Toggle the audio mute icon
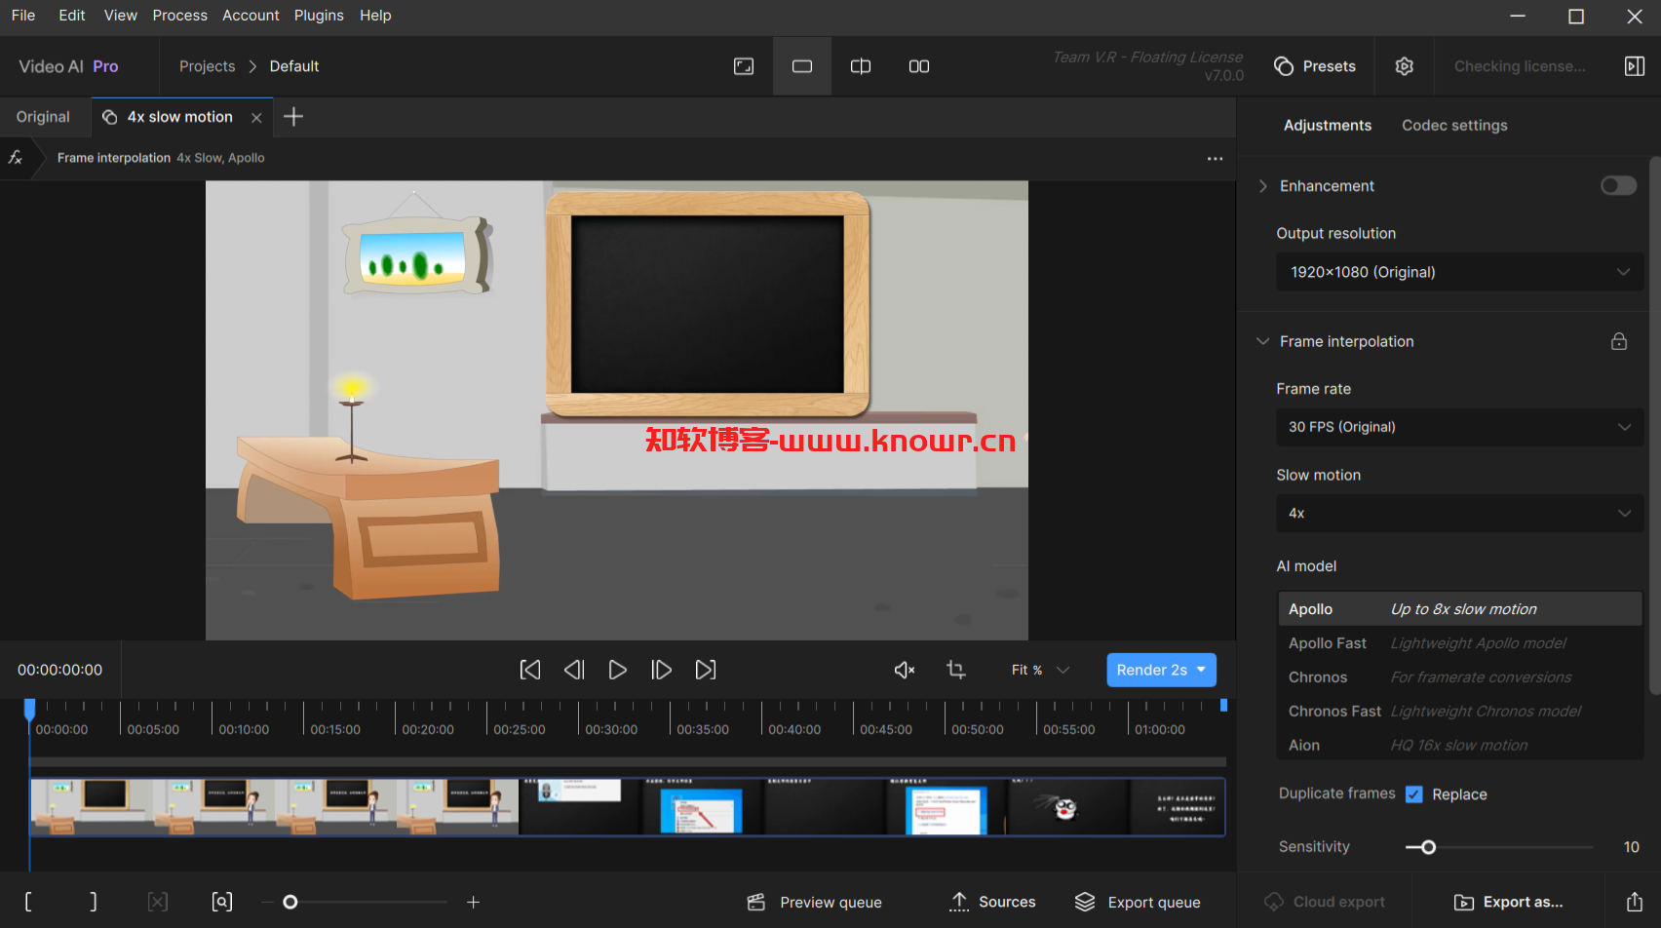1661x928 pixels. point(905,670)
